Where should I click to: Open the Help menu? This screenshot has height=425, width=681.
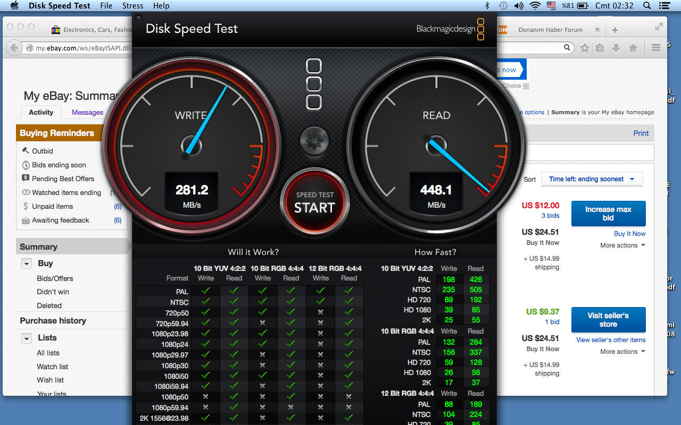pos(161,6)
